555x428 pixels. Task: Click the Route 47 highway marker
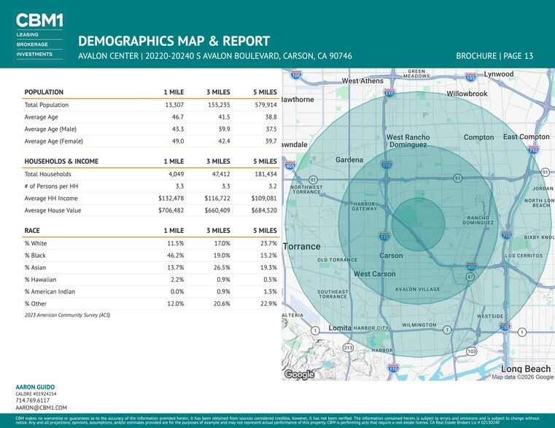point(470,277)
